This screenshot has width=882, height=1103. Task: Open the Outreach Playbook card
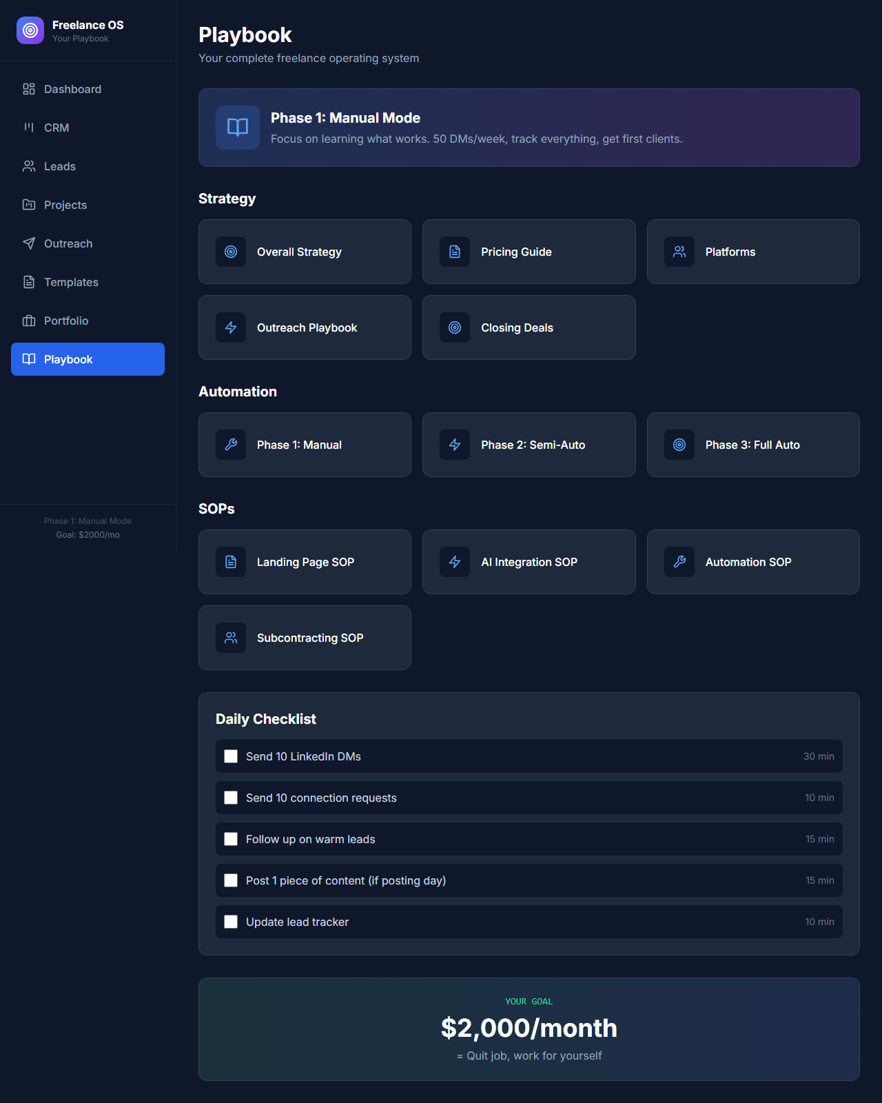[x=305, y=327]
